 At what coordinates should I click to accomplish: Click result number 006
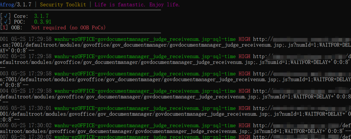pyautogui.click(x=4, y=125)
